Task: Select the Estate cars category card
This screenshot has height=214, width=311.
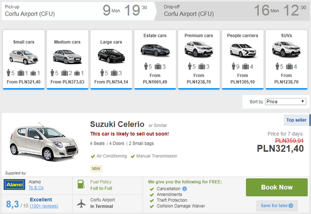Action: (x=155, y=59)
